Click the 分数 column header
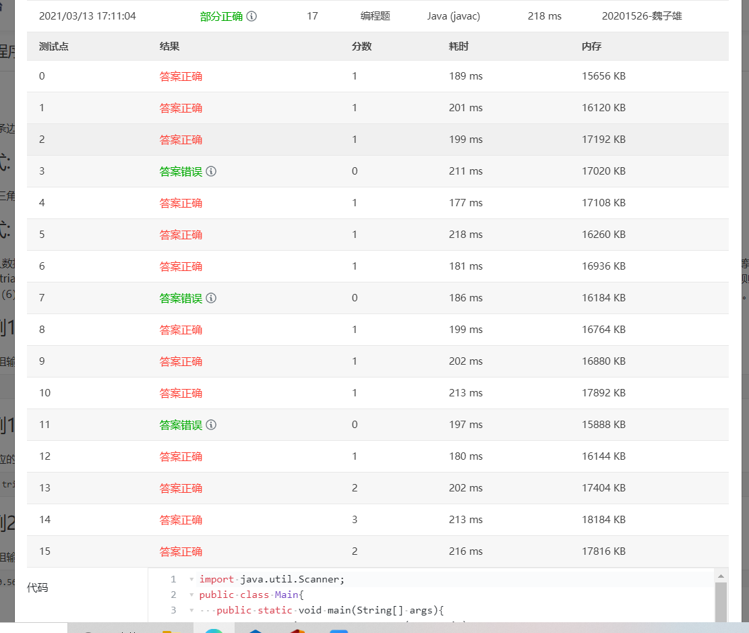This screenshot has height=633, width=749. point(361,47)
